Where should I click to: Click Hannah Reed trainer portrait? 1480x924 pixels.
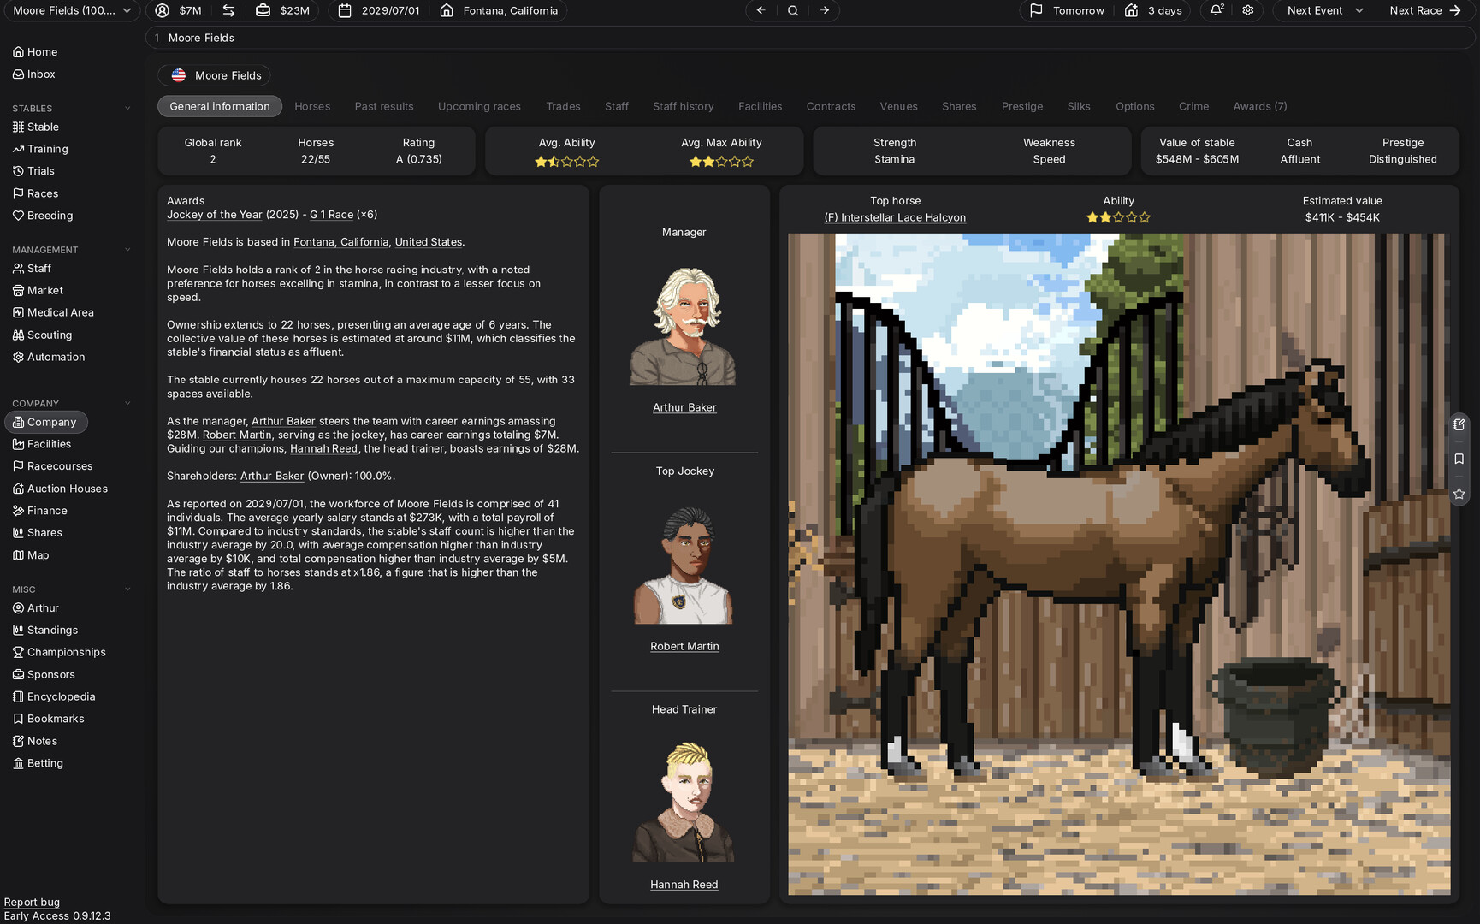tap(684, 803)
